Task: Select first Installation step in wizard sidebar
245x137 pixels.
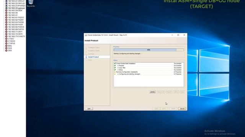Action: pos(94,48)
